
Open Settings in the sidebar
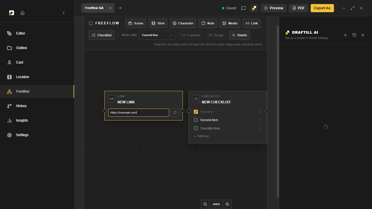tap(37, 135)
